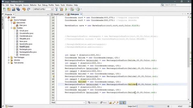Maximize the editor window icon
Viewport: 193px width, 108px height.
click(191, 14)
